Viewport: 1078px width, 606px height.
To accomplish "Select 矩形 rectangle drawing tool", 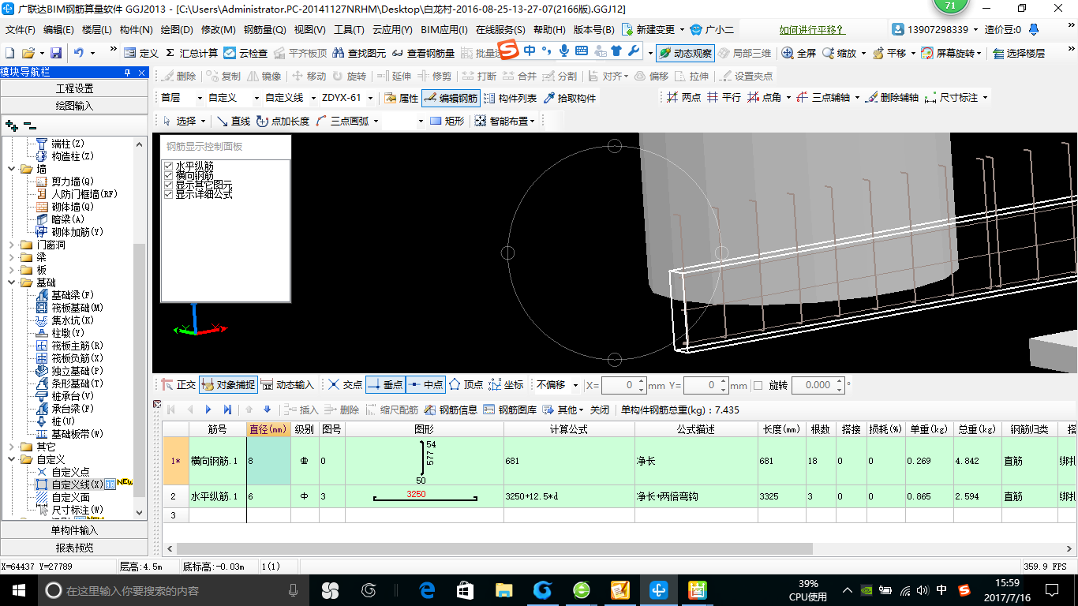I will tap(447, 121).
